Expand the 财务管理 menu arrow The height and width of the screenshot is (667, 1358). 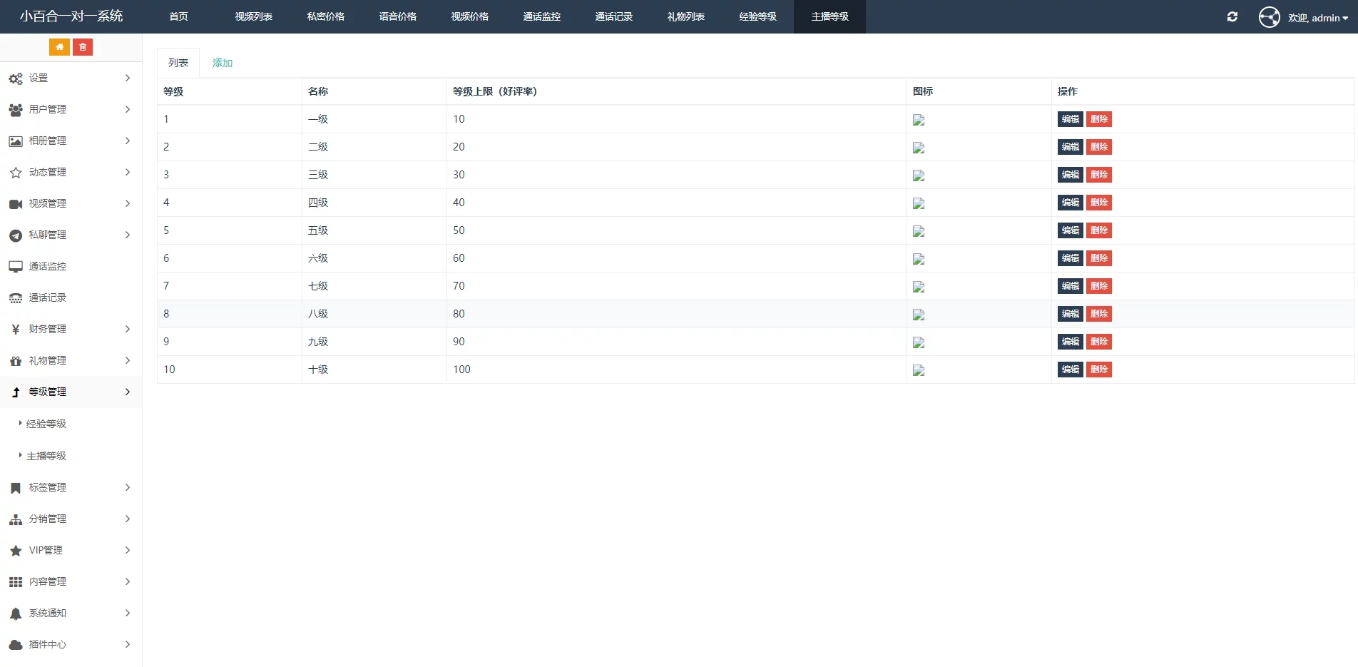[128, 329]
